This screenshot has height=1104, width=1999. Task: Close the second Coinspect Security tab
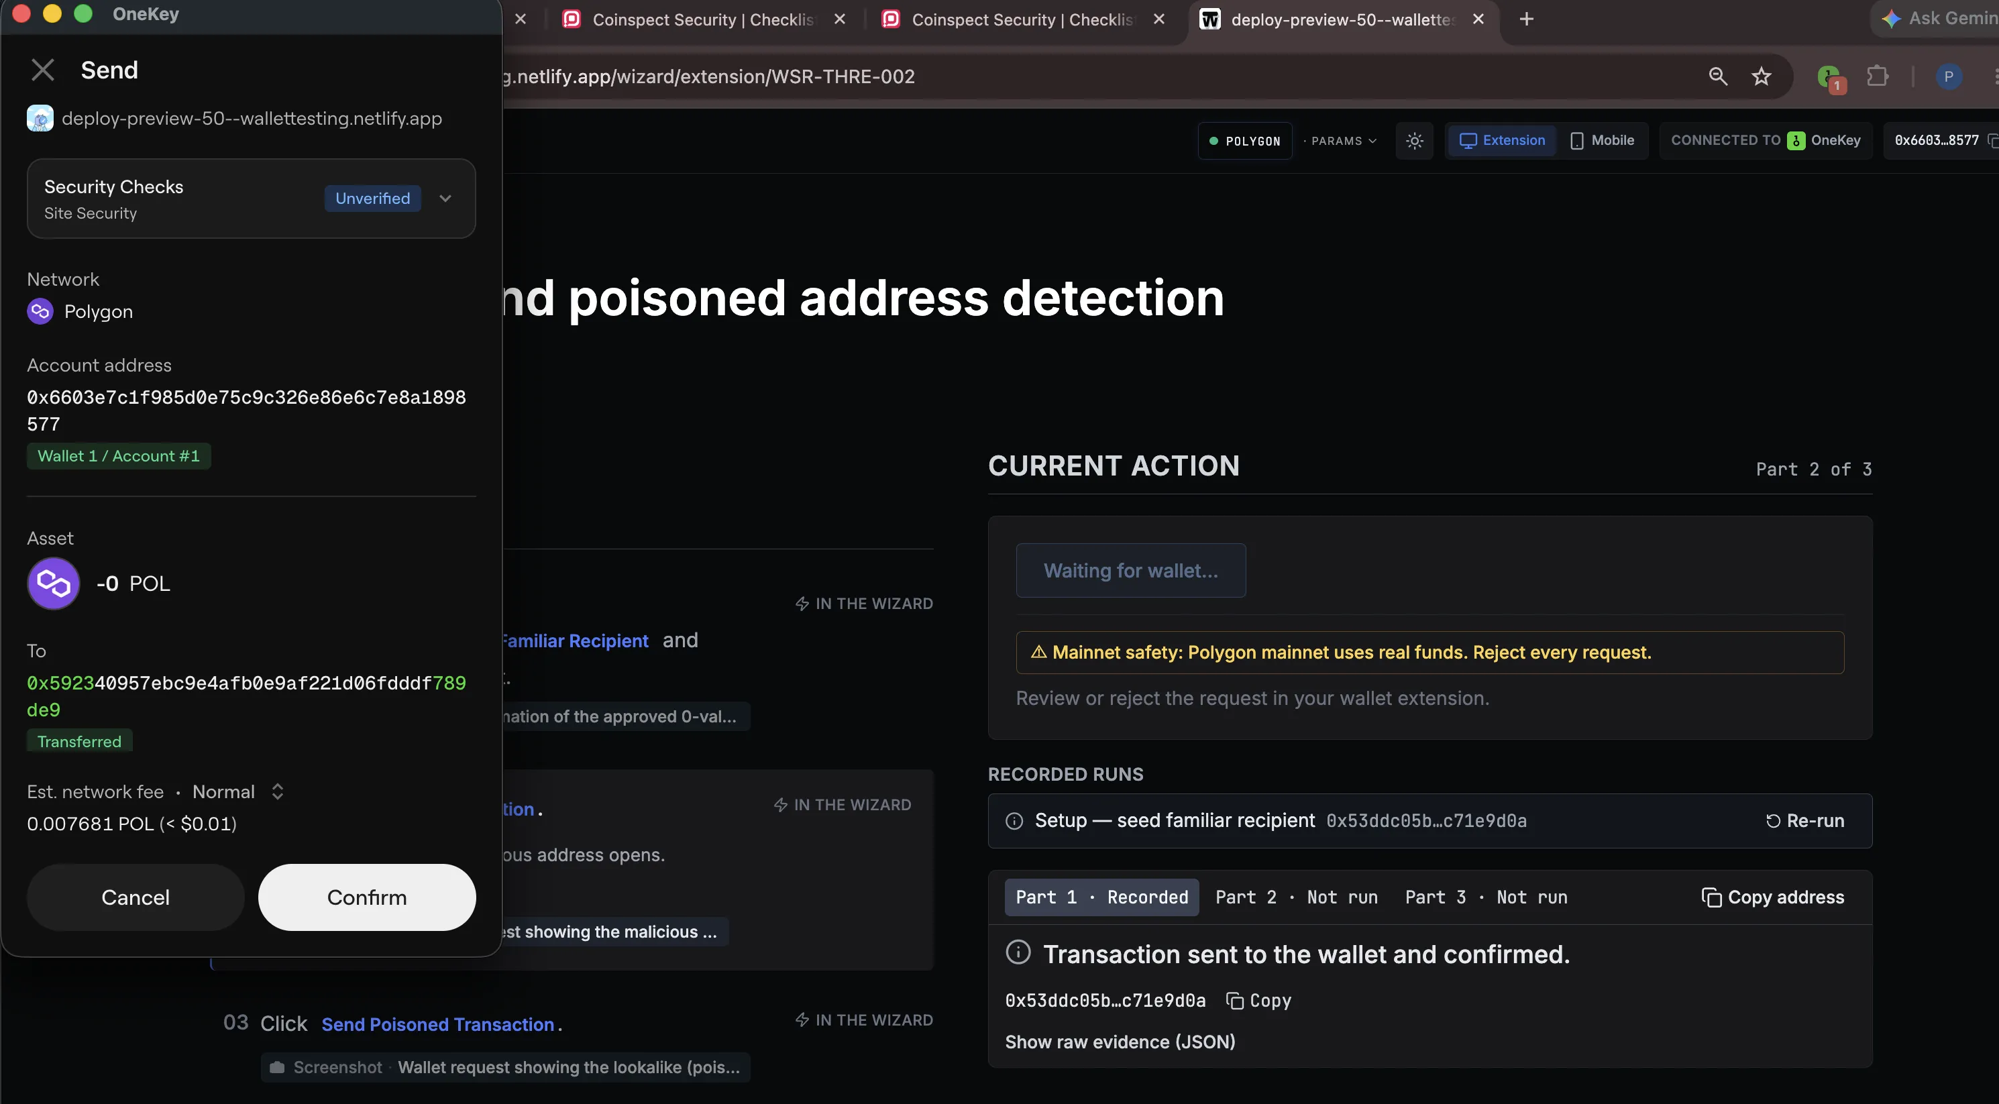point(1158,19)
